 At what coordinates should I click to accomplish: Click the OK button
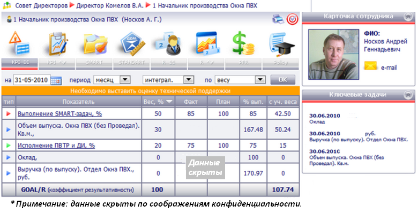[282, 80]
